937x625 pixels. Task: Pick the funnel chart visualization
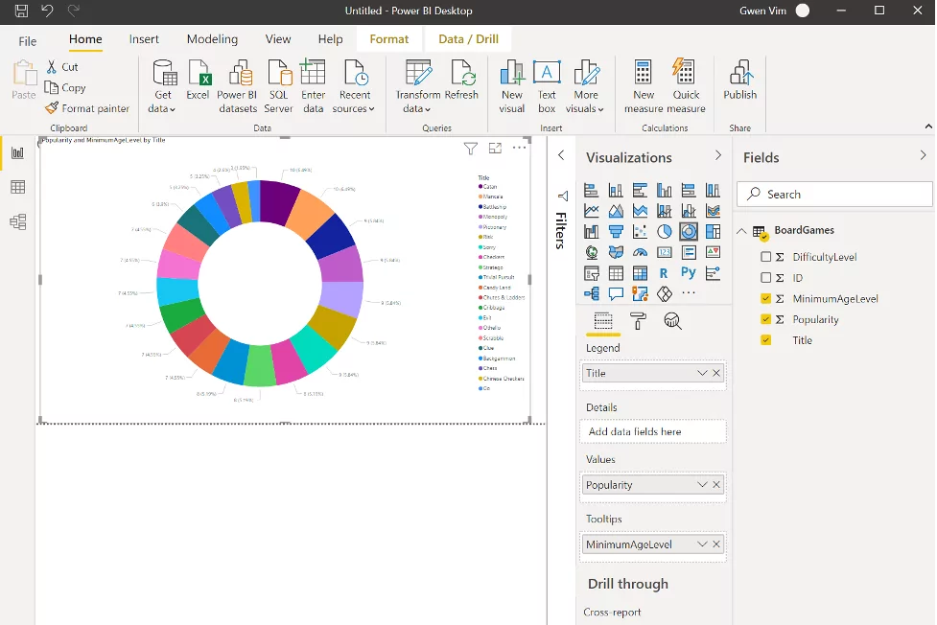[x=616, y=231]
